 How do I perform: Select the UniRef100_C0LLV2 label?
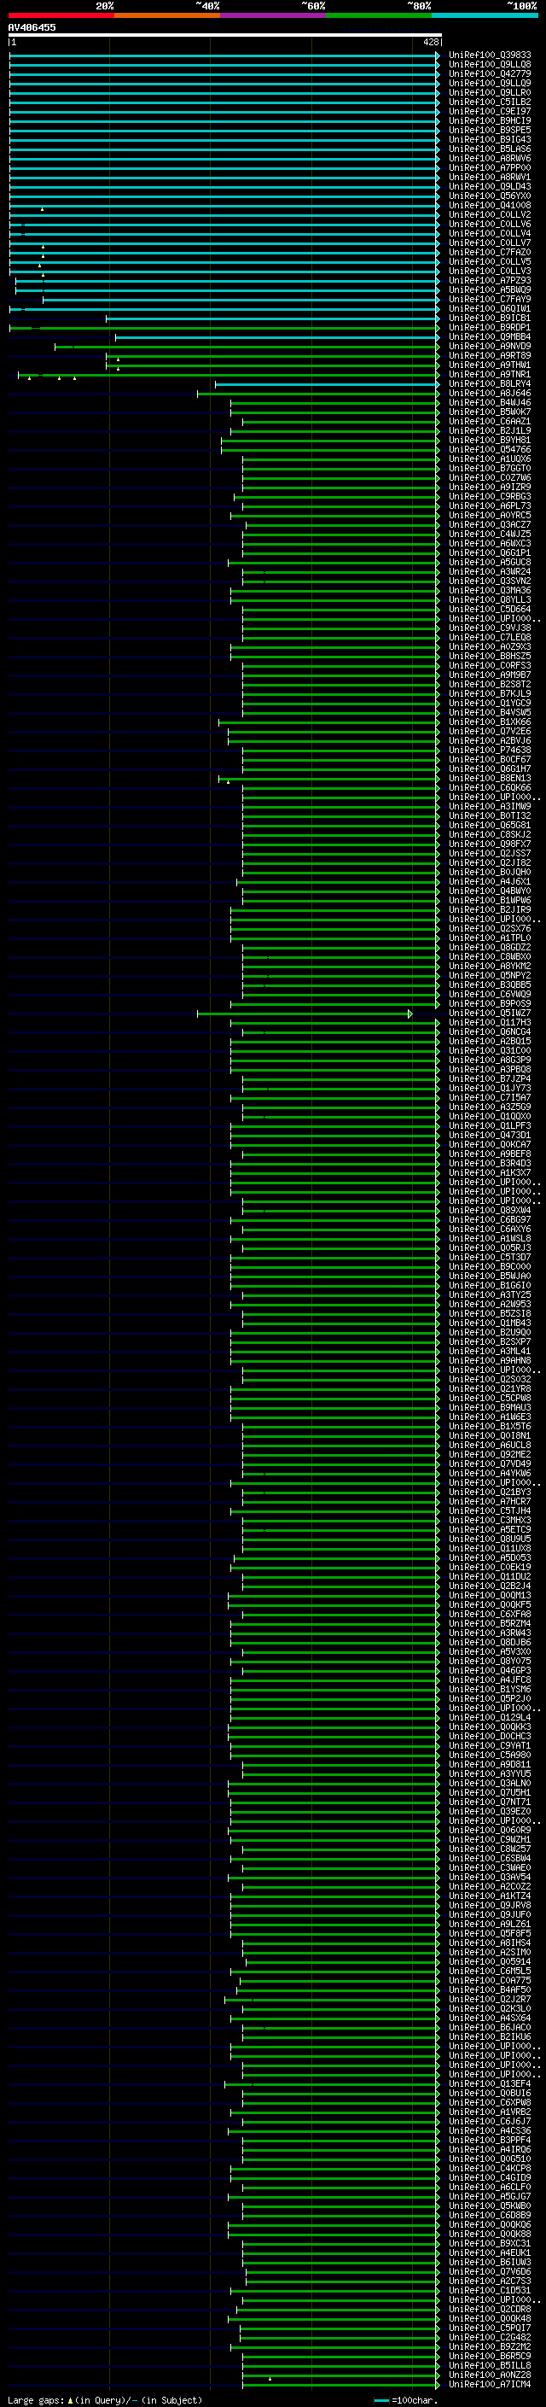point(490,215)
